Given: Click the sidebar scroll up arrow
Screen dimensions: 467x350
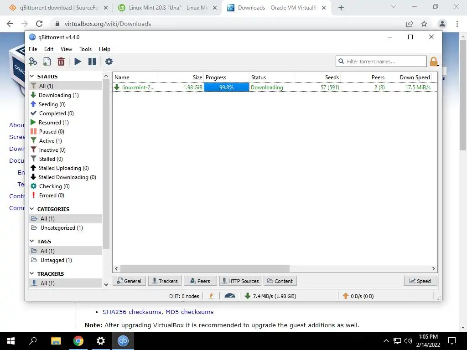Looking at the screenshot, I should [x=106, y=76].
